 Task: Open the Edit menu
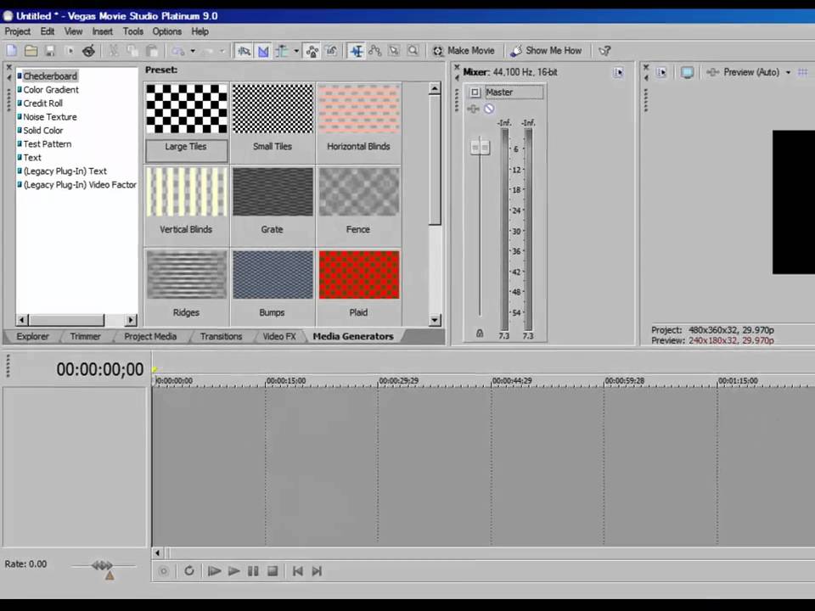[48, 31]
